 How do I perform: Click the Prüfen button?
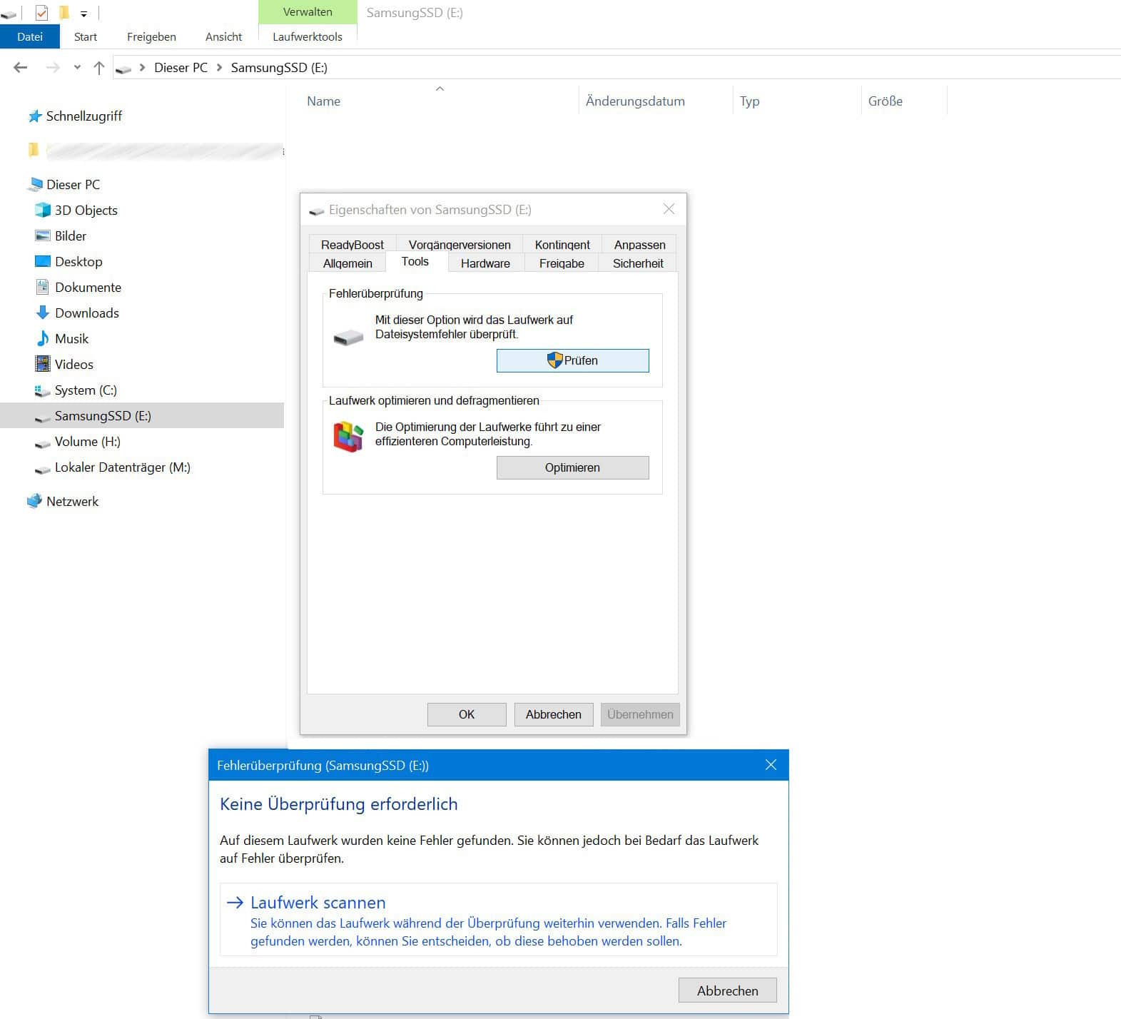click(x=573, y=360)
